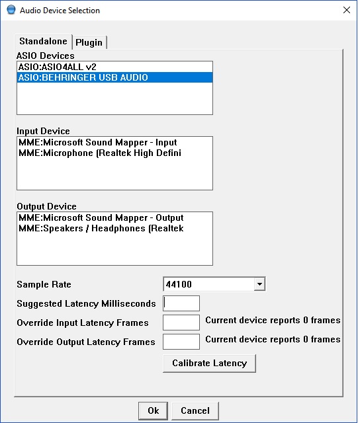This screenshot has height=423, width=358.
Task: Click the Calibrate Latency button
Action: 209,364
